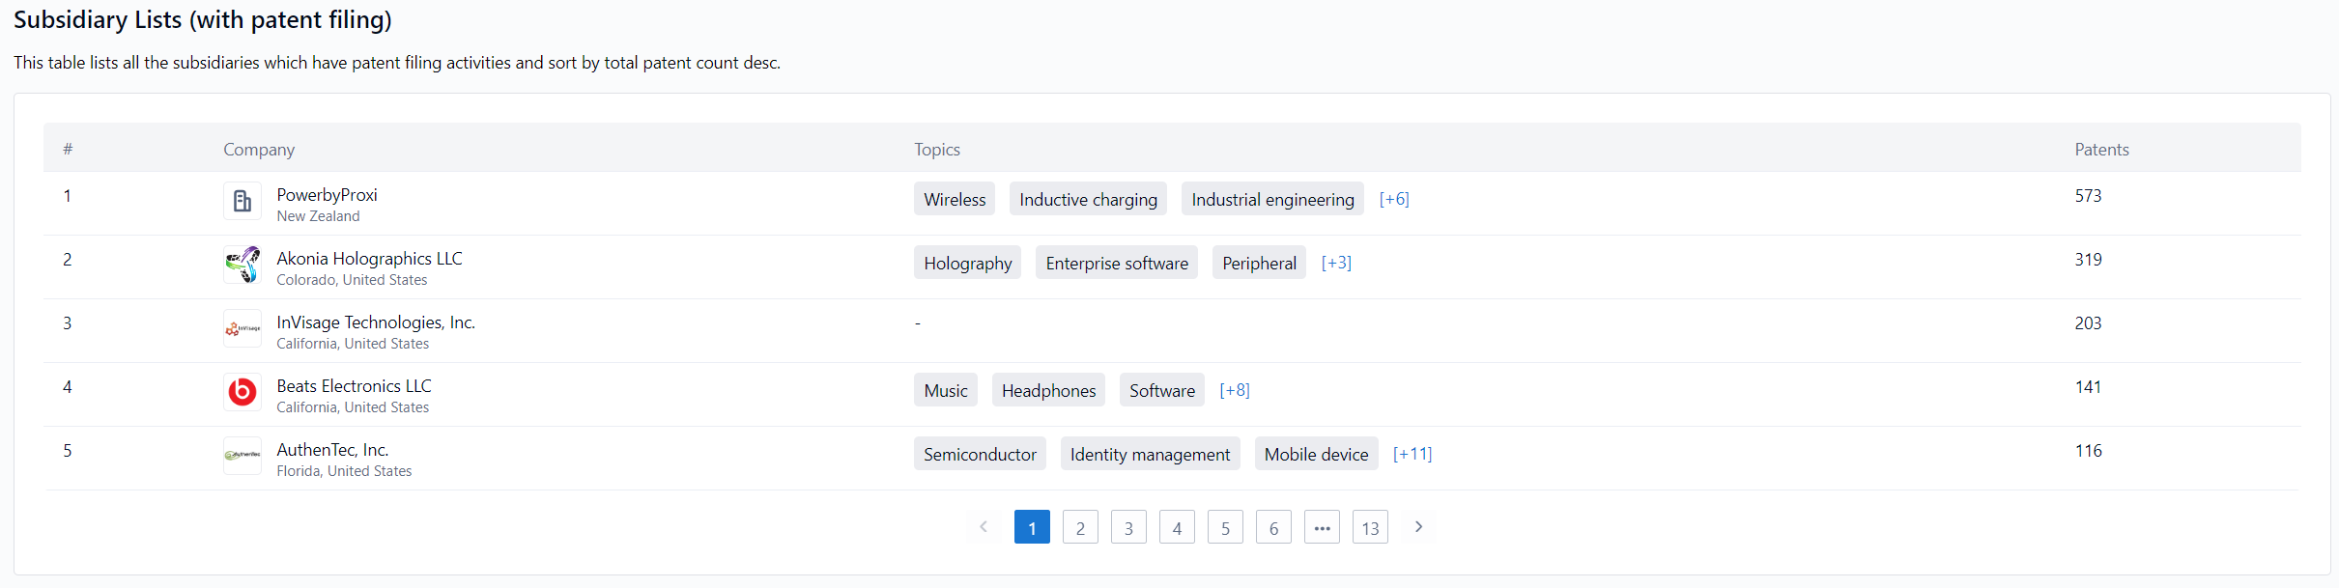Click the Beats Electronics red logo
The height and width of the screenshot is (588, 2339).
[x=242, y=392]
